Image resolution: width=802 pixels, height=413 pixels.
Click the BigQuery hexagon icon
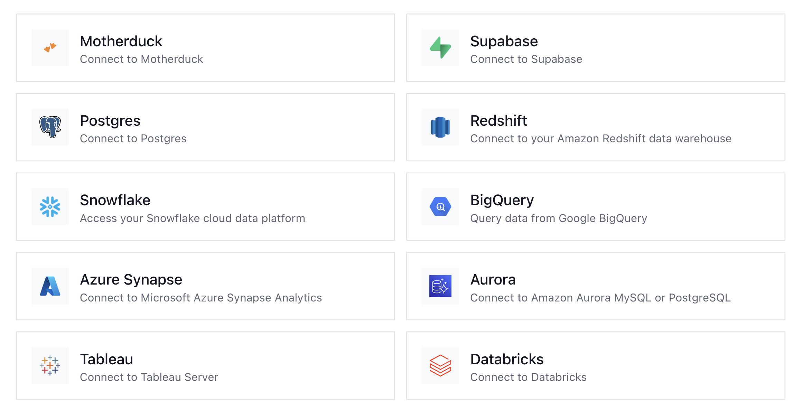(440, 206)
